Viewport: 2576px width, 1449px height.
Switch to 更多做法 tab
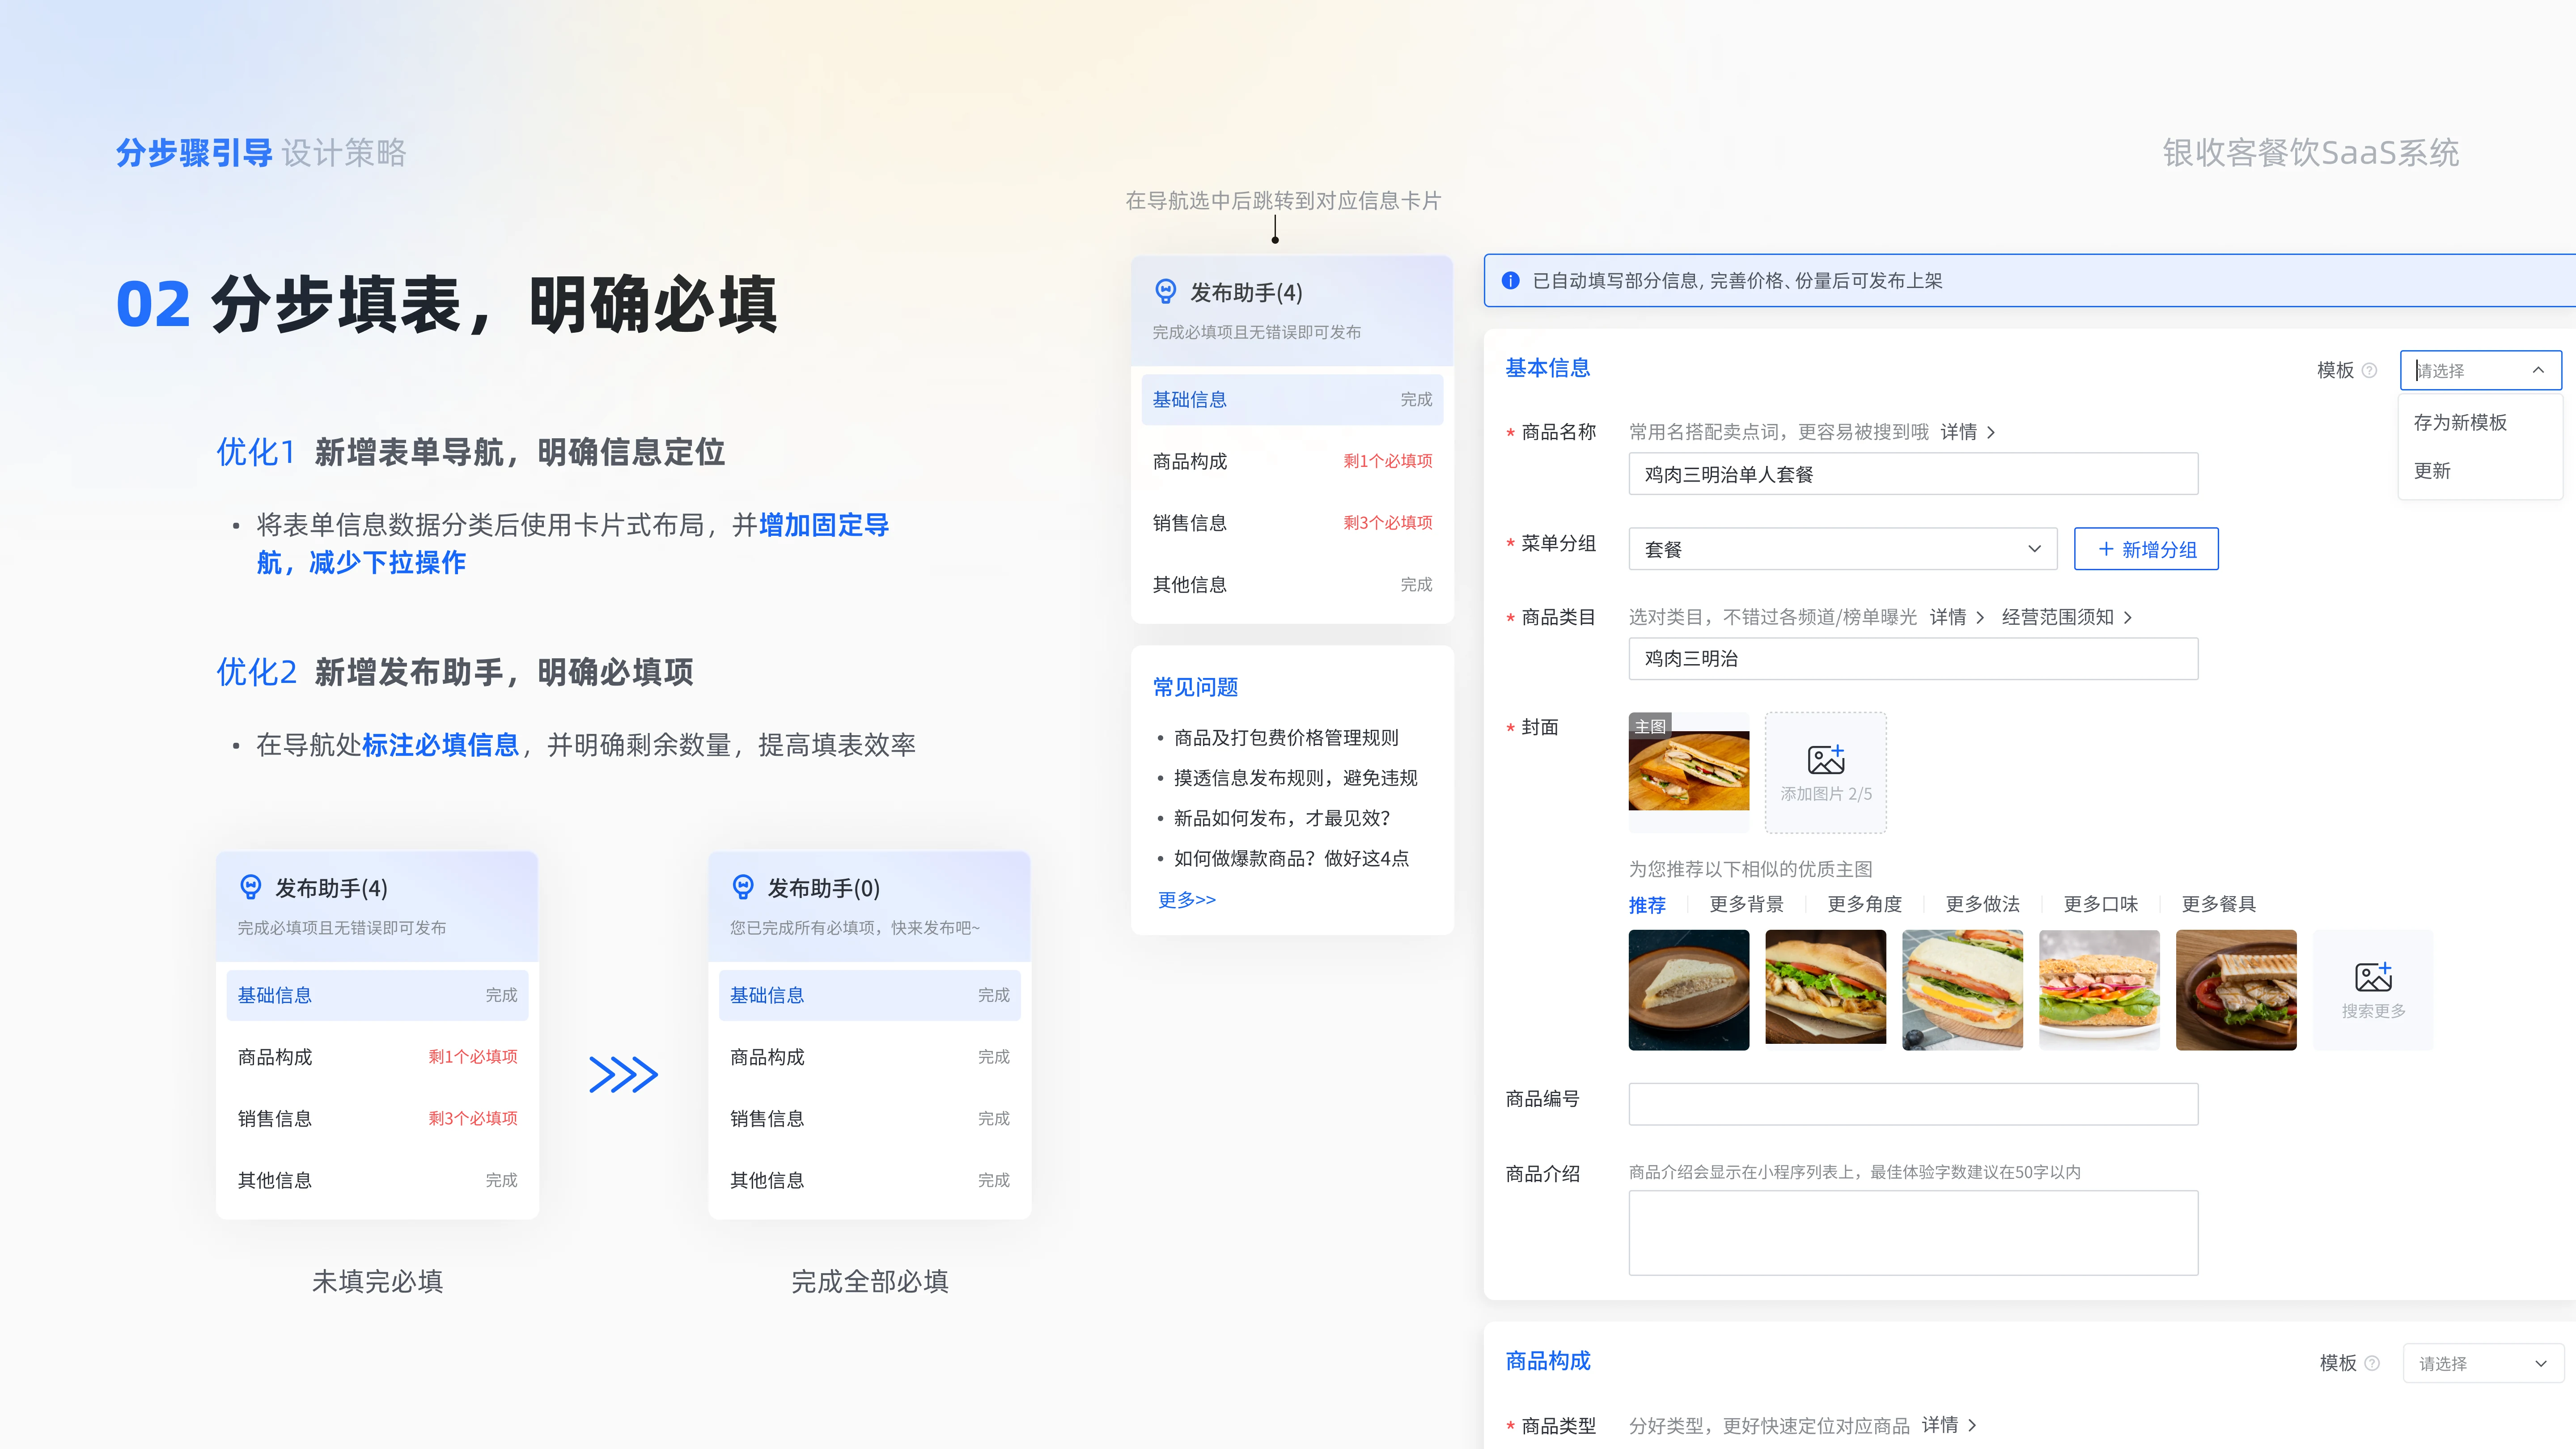pyautogui.click(x=1982, y=904)
